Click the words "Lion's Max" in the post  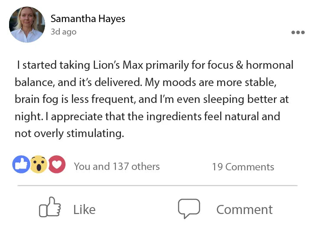[118, 65]
